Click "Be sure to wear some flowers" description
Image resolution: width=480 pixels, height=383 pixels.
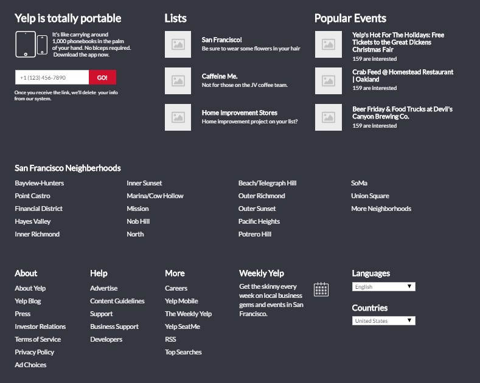251,49
